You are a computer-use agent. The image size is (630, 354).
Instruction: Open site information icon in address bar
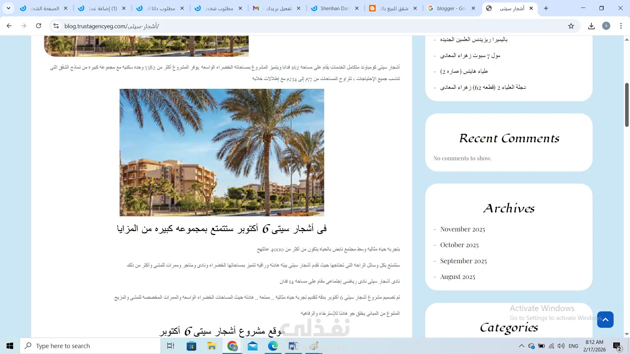(x=56, y=26)
